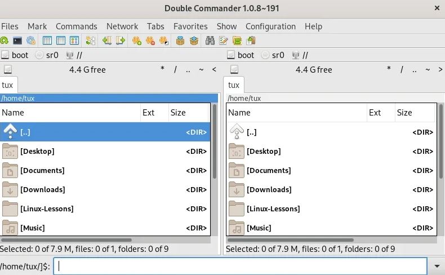445x275 pixels.
Task: Click the network // drive in left panel
Action: click(74, 55)
